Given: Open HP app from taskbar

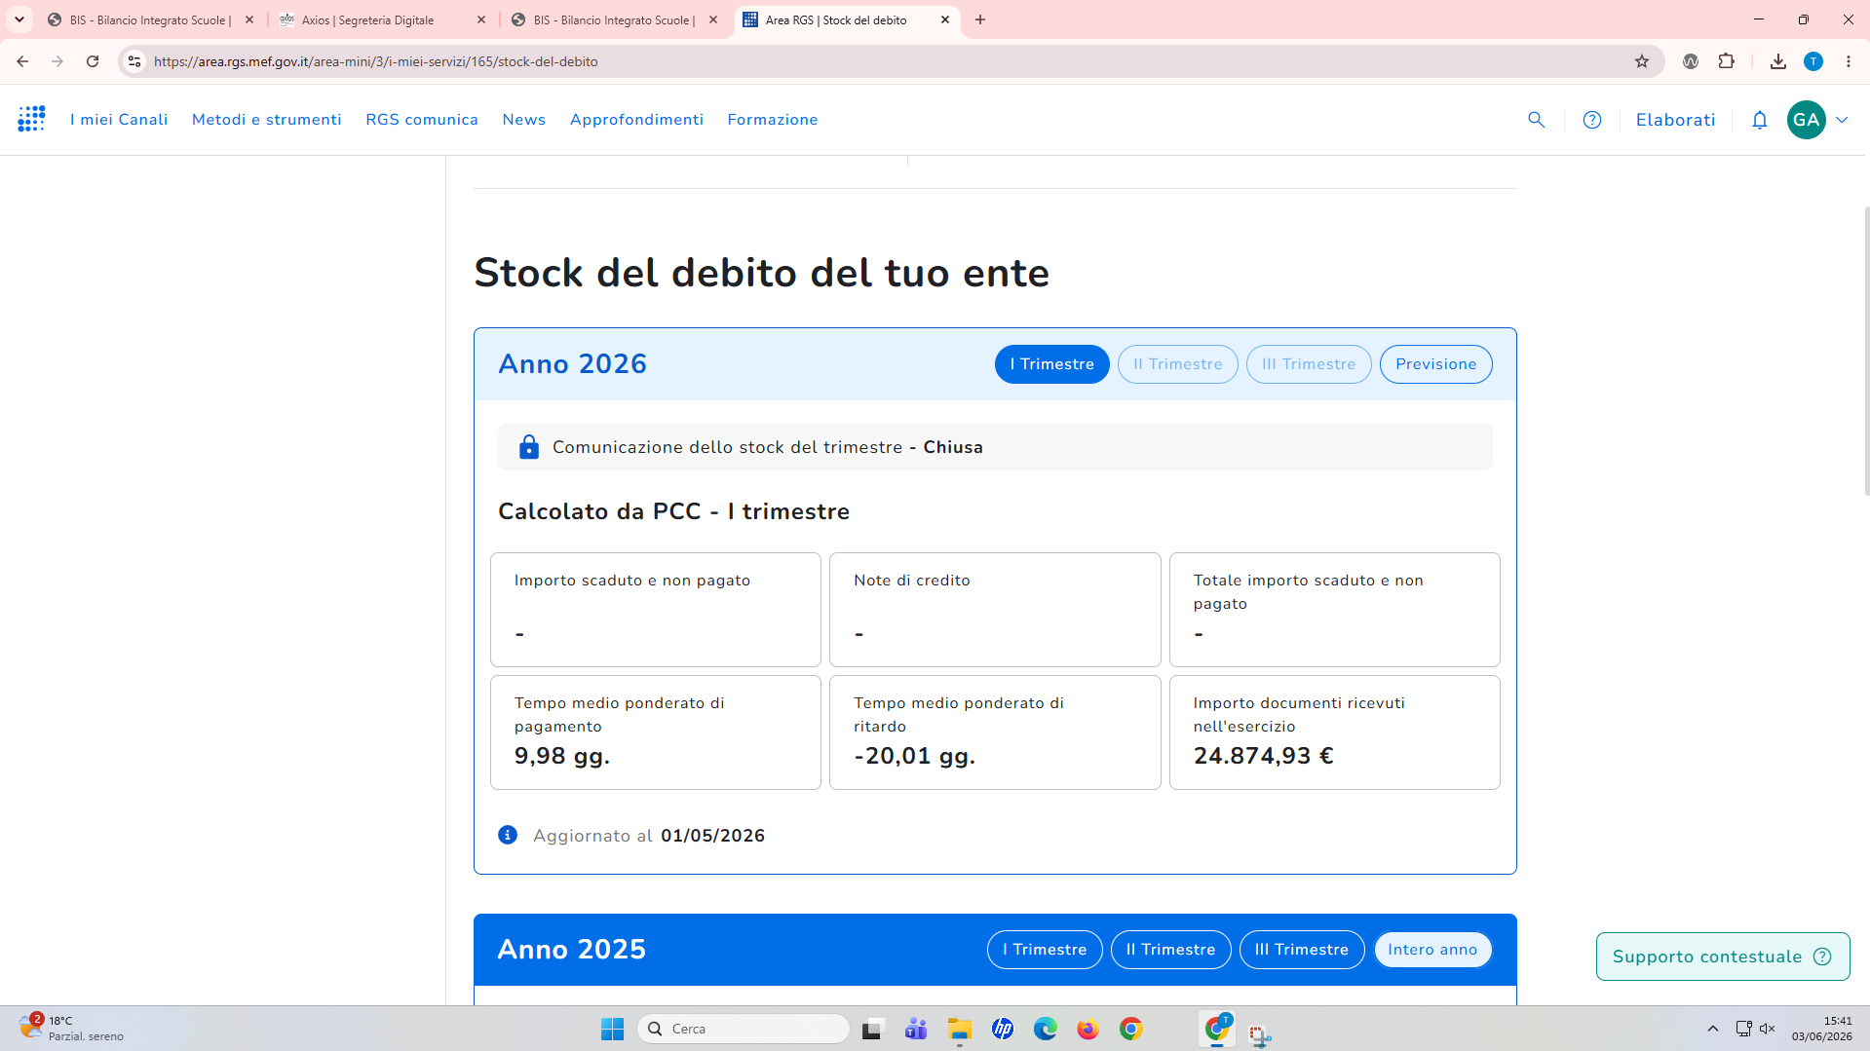Looking at the screenshot, I should (1002, 1029).
